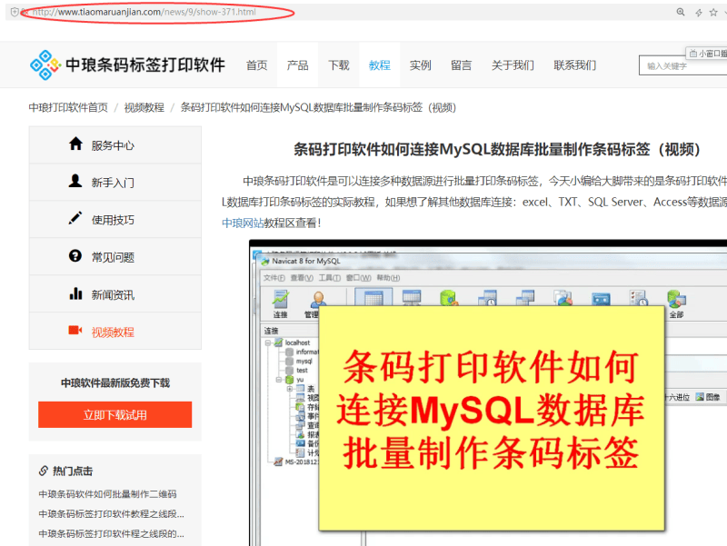Viewport: 727px width, 546px height.
Task: Switch to the 首页 navigation tab
Action: pyautogui.click(x=256, y=65)
